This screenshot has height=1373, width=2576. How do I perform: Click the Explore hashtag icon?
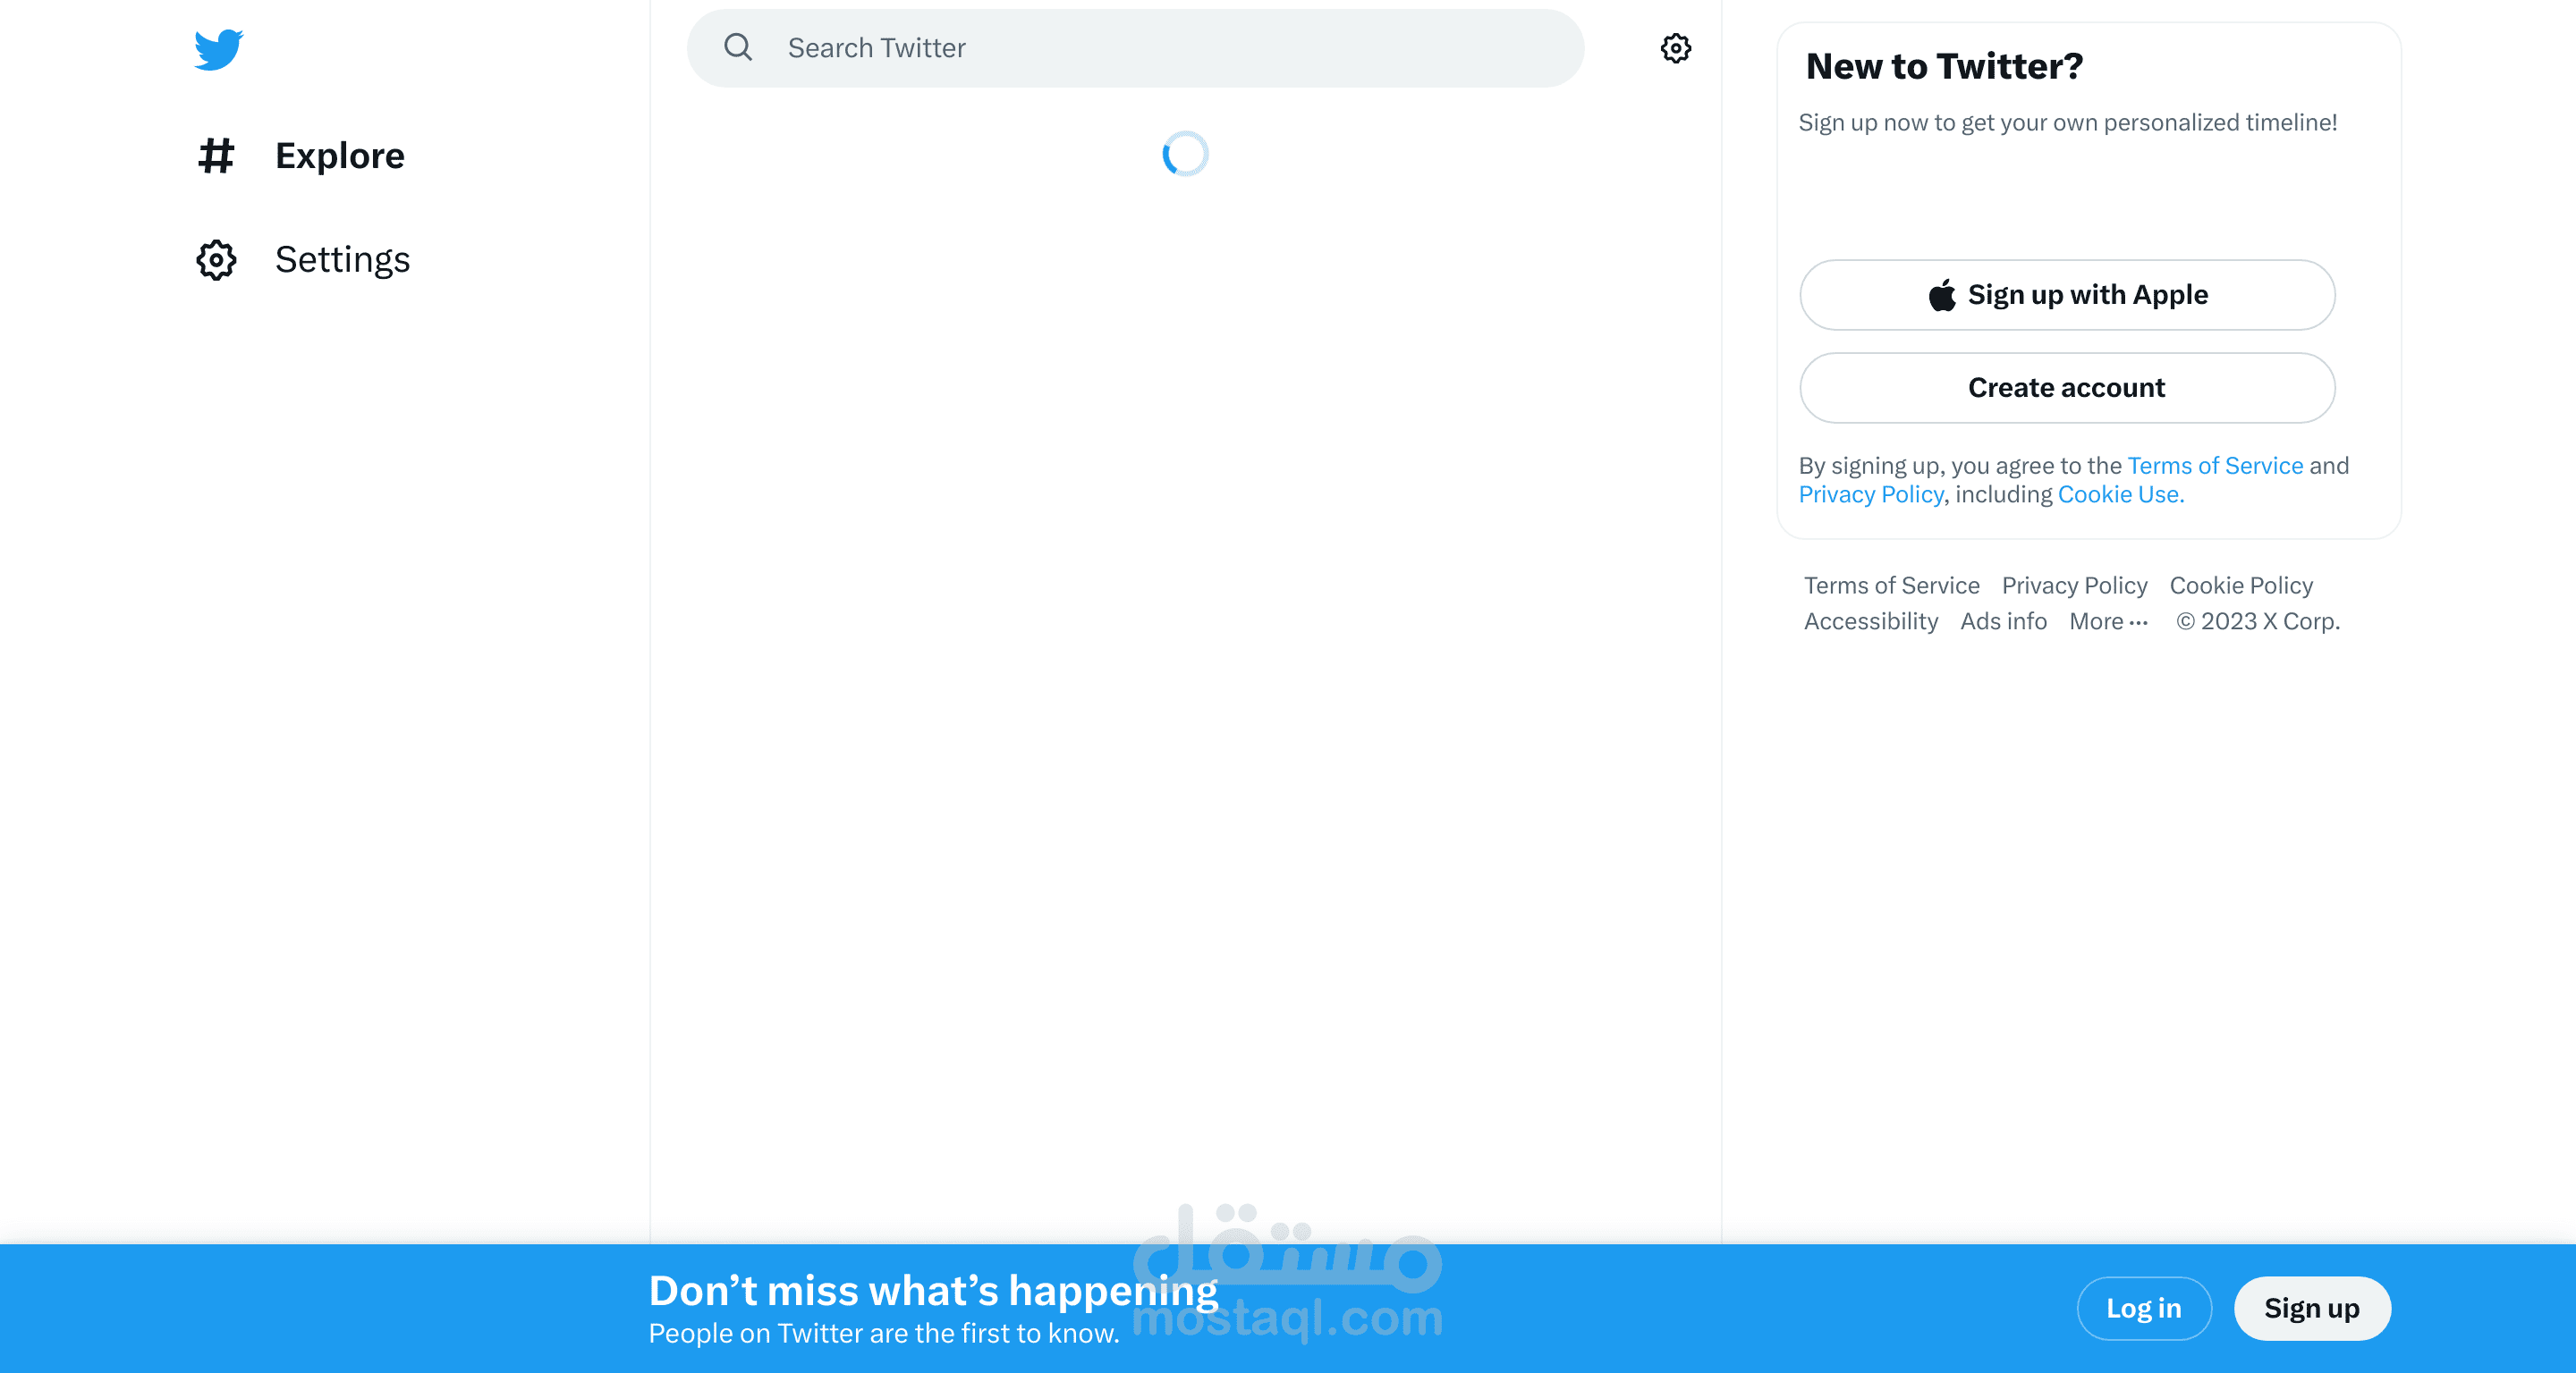[216, 156]
